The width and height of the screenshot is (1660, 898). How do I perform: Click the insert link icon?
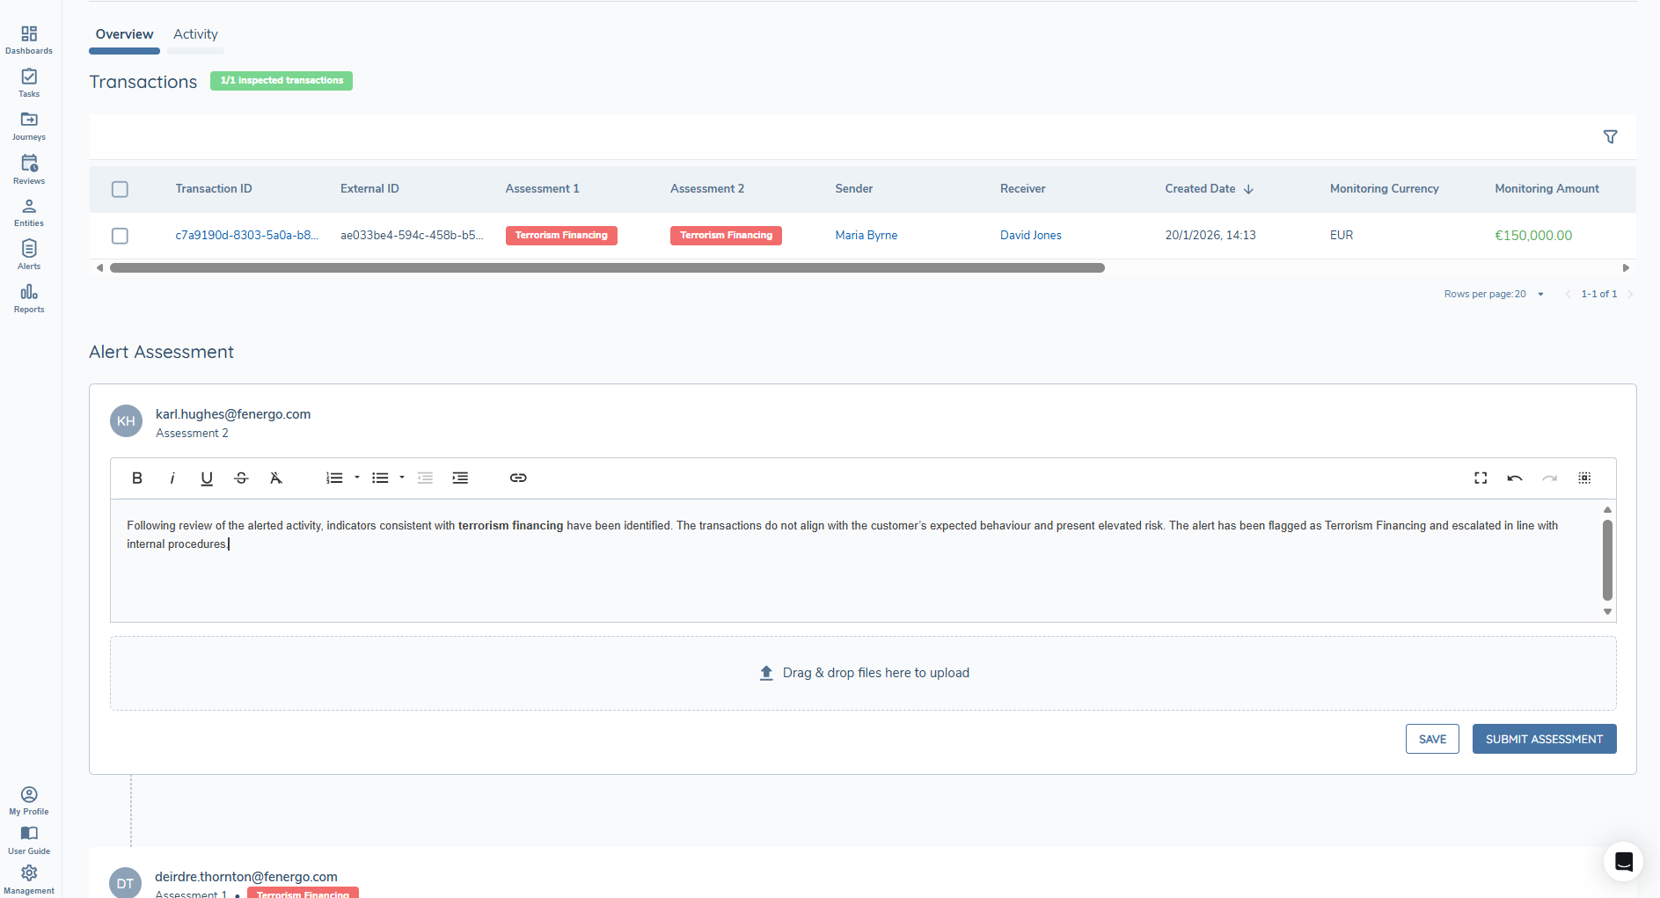click(518, 478)
